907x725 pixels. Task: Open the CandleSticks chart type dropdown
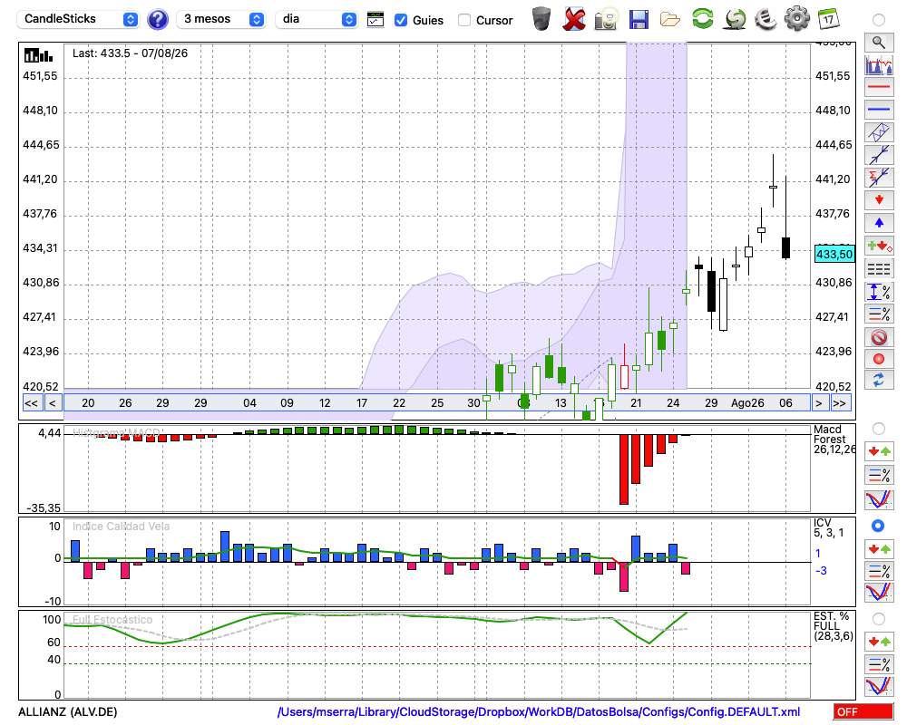[x=77, y=19]
